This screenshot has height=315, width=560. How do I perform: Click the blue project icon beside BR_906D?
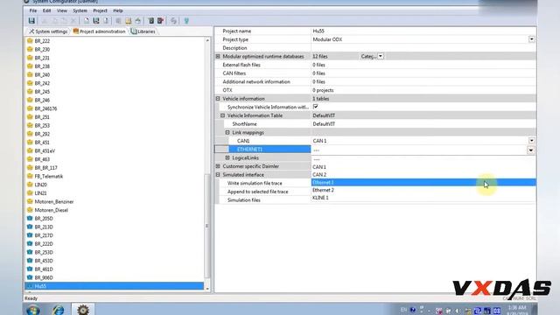[30, 277]
